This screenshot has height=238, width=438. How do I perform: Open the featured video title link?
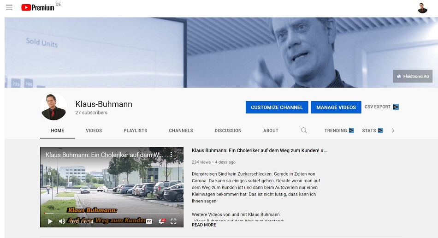[259, 150]
